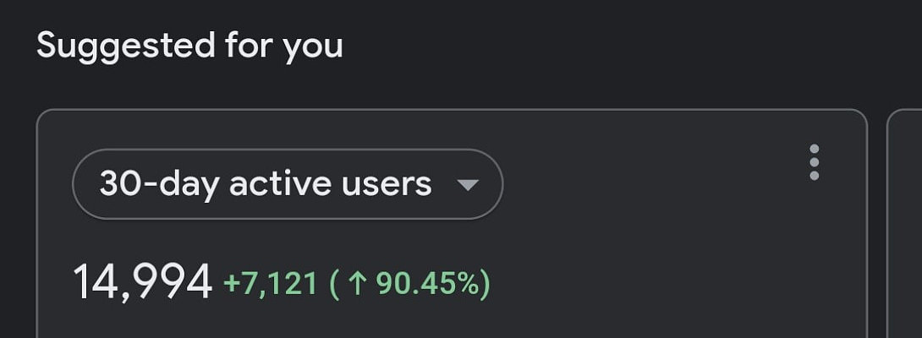Click the dropdown caret beside active users
This screenshot has height=338, width=922.
(468, 184)
